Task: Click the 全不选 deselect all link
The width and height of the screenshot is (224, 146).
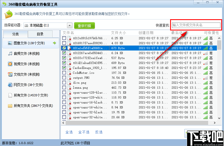Action: (84, 132)
